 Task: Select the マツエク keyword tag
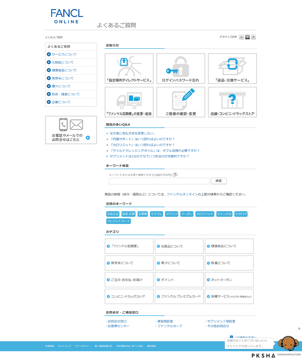pyautogui.click(x=172, y=214)
